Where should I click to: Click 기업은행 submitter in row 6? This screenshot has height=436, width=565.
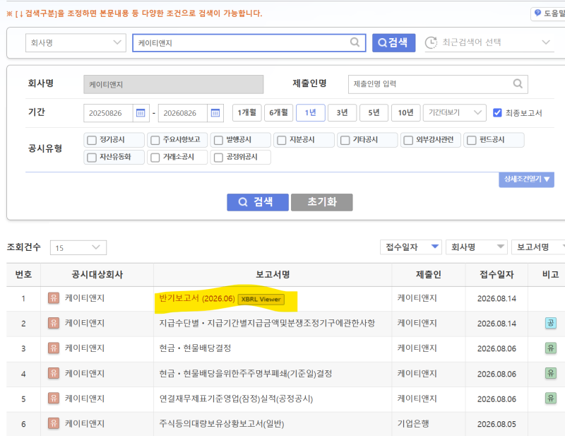413,423
